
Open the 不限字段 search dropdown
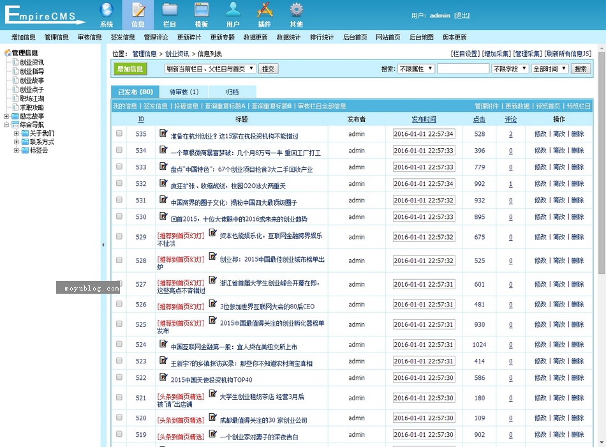point(510,69)
